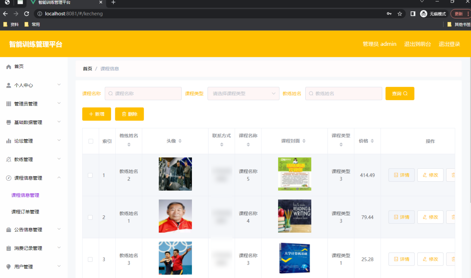Check the checkbox for row index 1
This screenshot has height=278, width=471.
click(90, 175)
